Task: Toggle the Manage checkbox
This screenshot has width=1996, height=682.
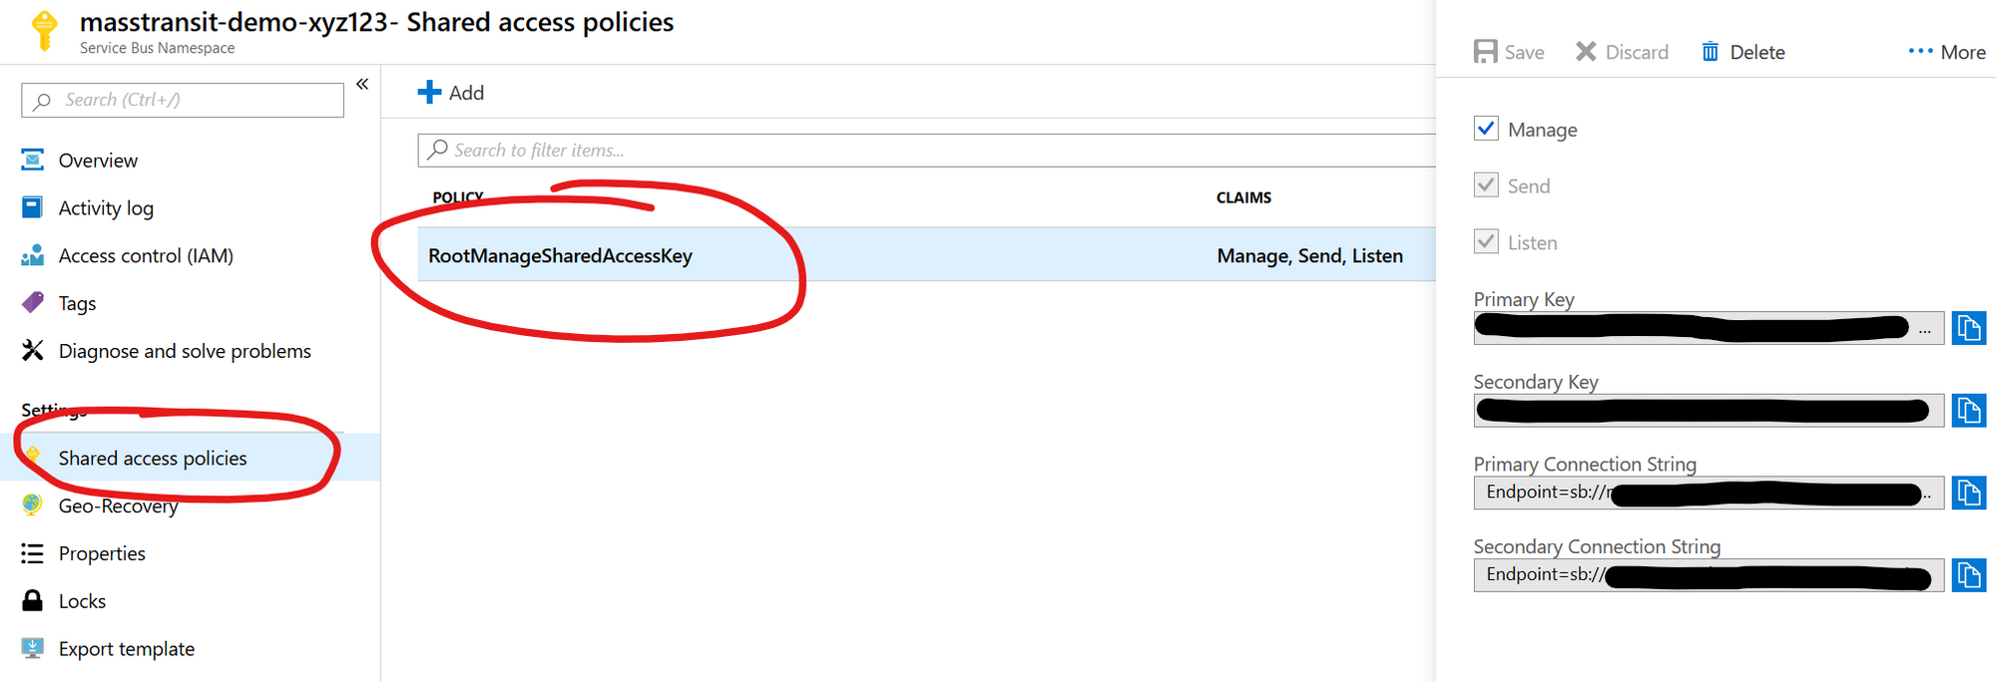Action: pos(1486,129)
